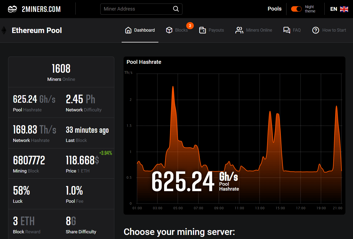Click the 2MINERS.COM site title
This screenshot has width=353, height=239.
[x=41, y=9]
